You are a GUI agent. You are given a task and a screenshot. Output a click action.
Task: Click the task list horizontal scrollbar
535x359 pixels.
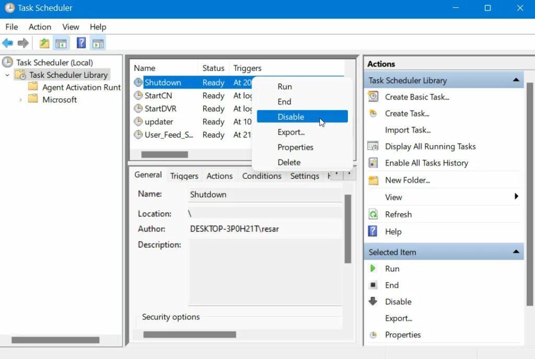165,155
